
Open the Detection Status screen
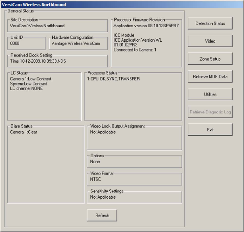click(210, 23)
